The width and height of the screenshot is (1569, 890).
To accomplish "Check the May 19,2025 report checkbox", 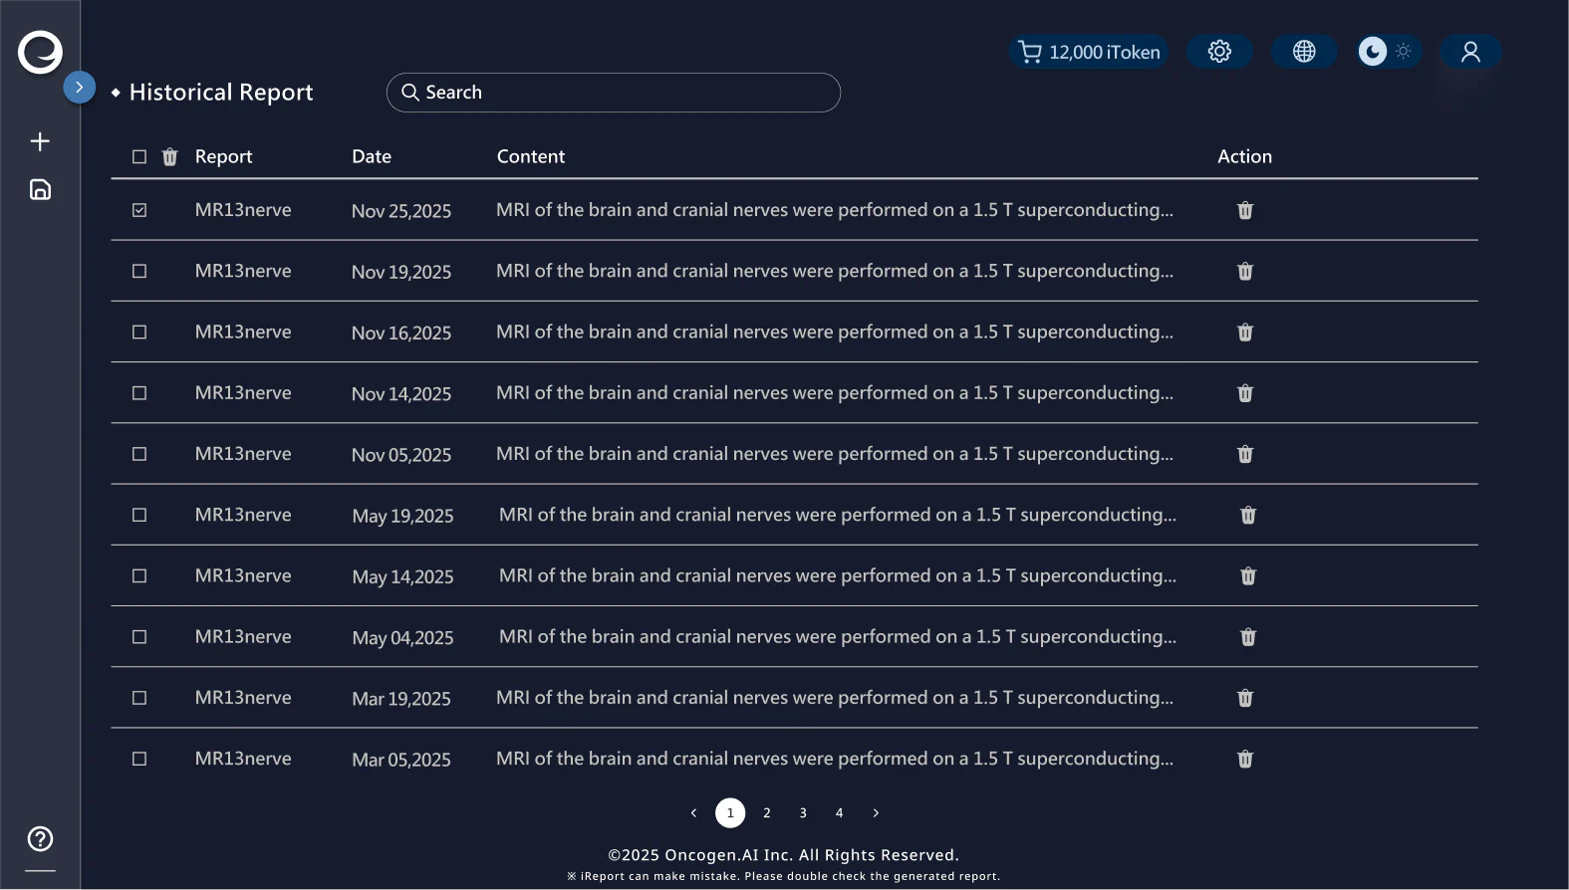I will coord(139,515).
